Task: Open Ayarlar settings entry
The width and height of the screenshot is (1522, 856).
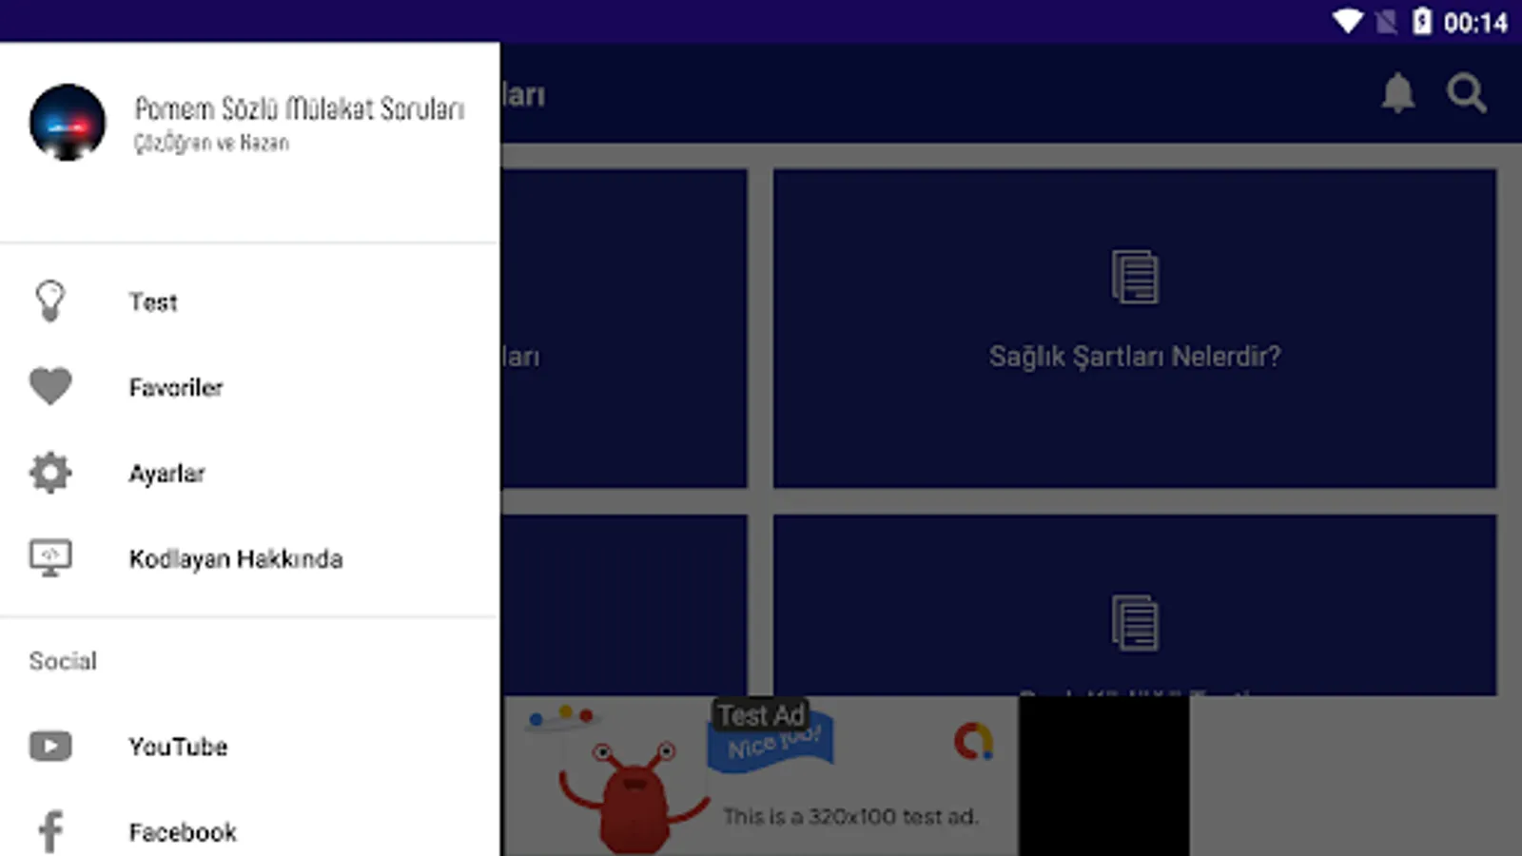Action: click(249, 473)
